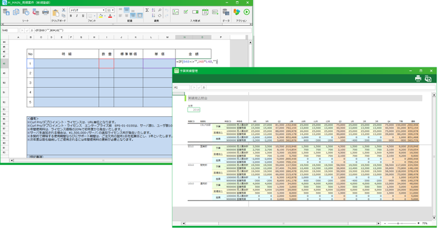The width and height of the screenshot is (440, 235).
Task: Click the yellow fill color bucket
Action: point(100,16)
